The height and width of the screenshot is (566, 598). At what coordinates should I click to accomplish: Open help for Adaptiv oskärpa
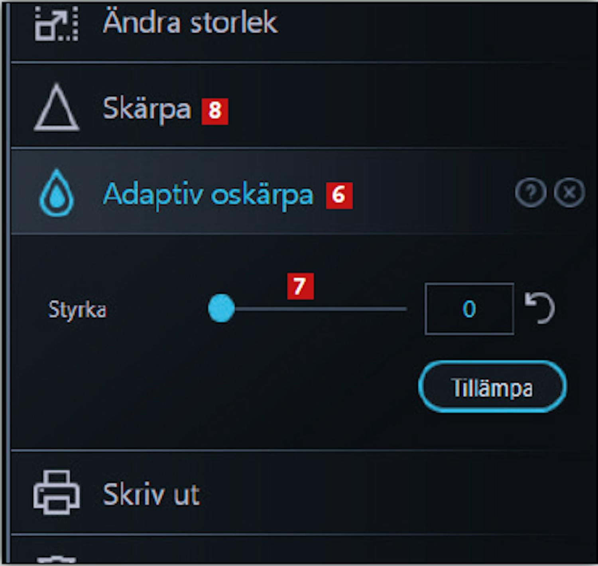click(530, 193)
